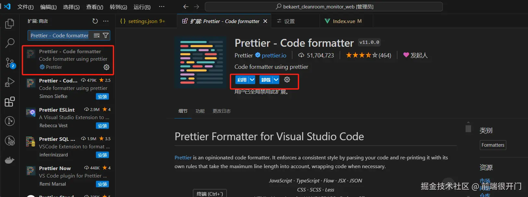
Task: Refresh the extensions marketplace list
Action: coord(95,21)
